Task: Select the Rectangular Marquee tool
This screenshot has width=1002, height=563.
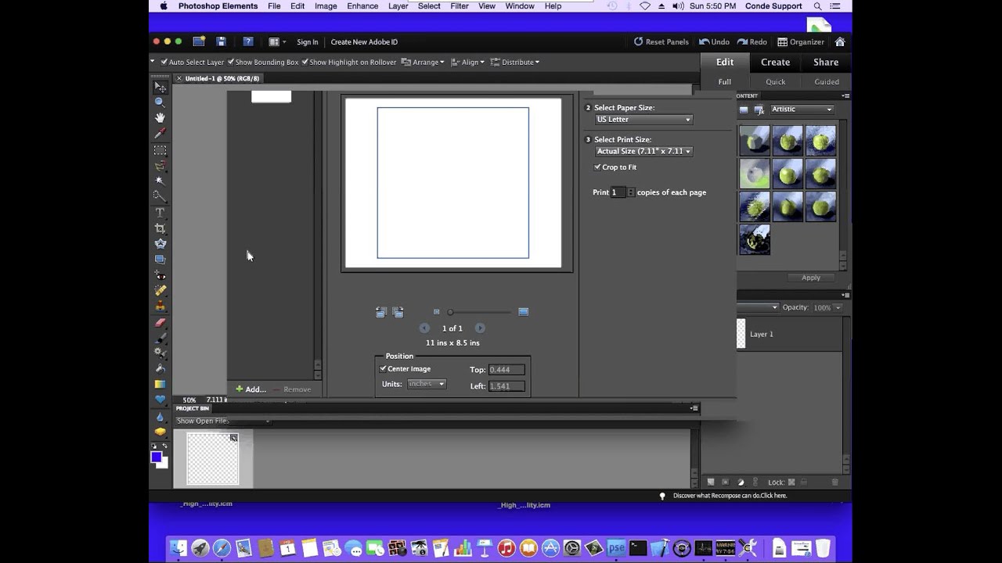Action: pyautogui.click(x=160, y=149)
